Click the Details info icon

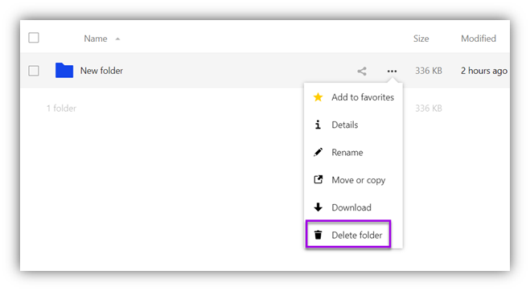318,125
